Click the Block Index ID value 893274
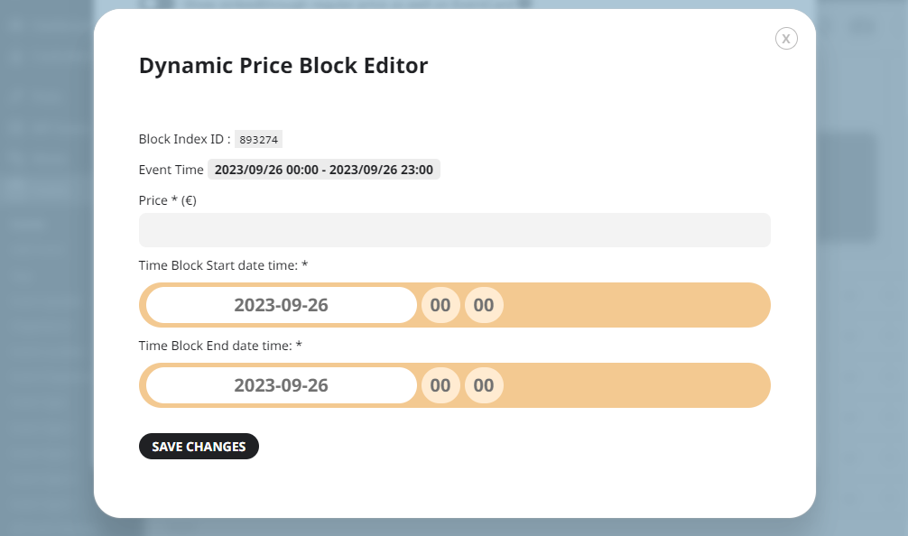Image resolution: width=908 pixels, height=536 pixels. click(258, 140)
